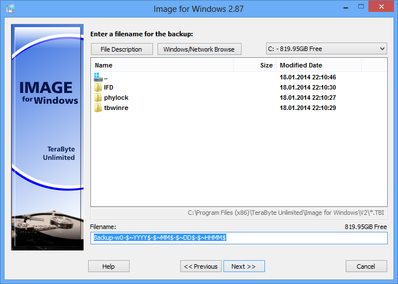Click the 819.95GiB Free label above filename
The image size is (398, 284).
tap(366, 227)
